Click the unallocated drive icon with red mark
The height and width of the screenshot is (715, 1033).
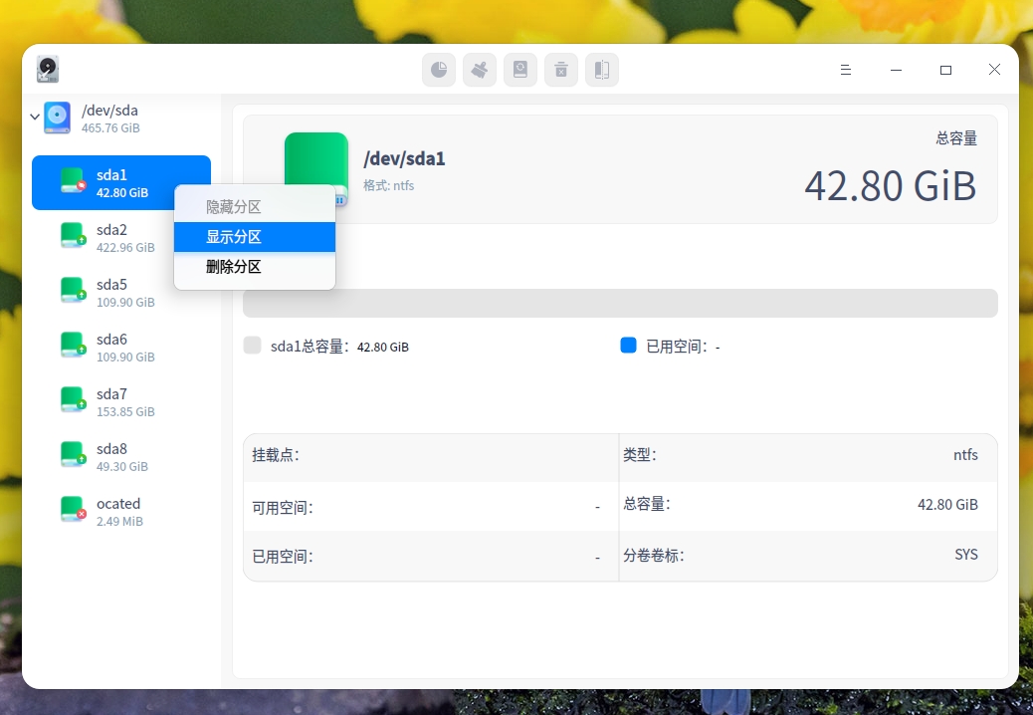tap(73, 509)
